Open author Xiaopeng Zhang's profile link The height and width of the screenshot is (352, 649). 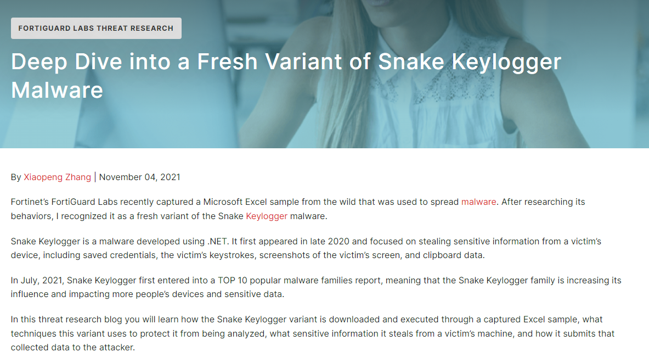pos(58,177)
